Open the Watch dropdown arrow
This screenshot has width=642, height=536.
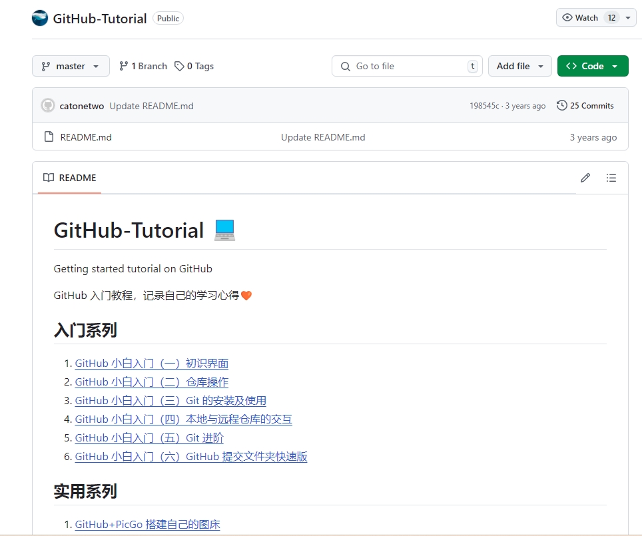(x=628, y=17)
